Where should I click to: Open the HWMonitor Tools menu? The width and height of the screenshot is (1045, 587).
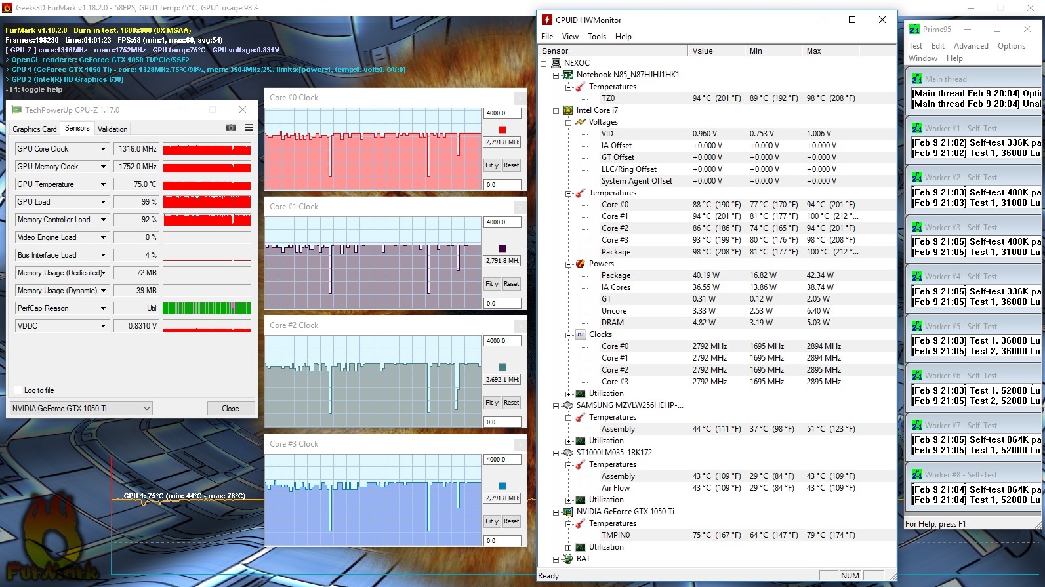pos(597,37)
